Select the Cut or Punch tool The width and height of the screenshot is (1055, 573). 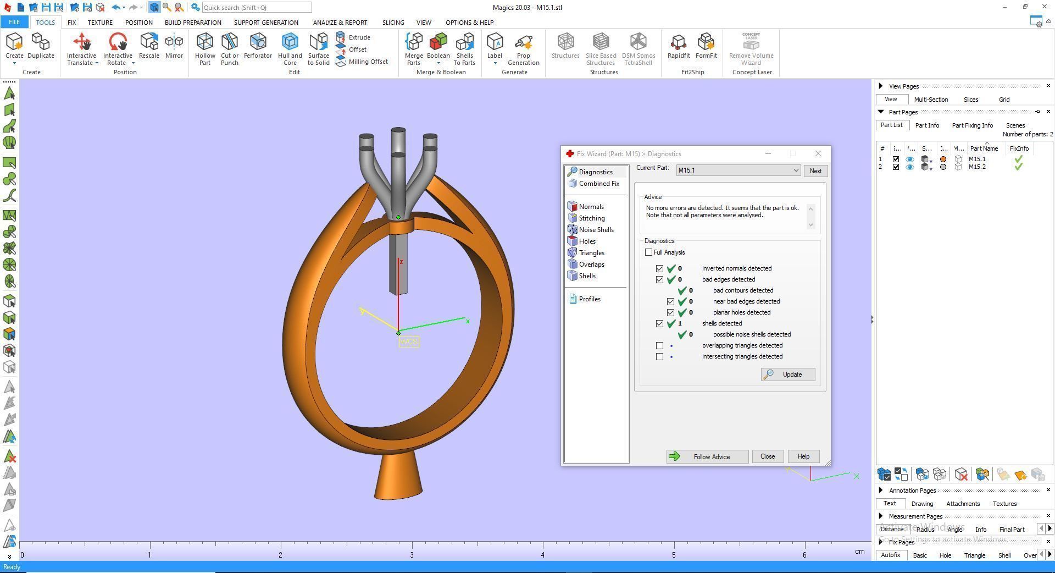pos(230,49)
